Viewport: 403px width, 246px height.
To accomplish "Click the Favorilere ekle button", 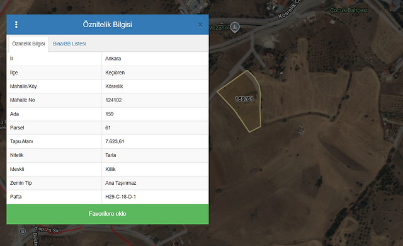I will [108, 214].
